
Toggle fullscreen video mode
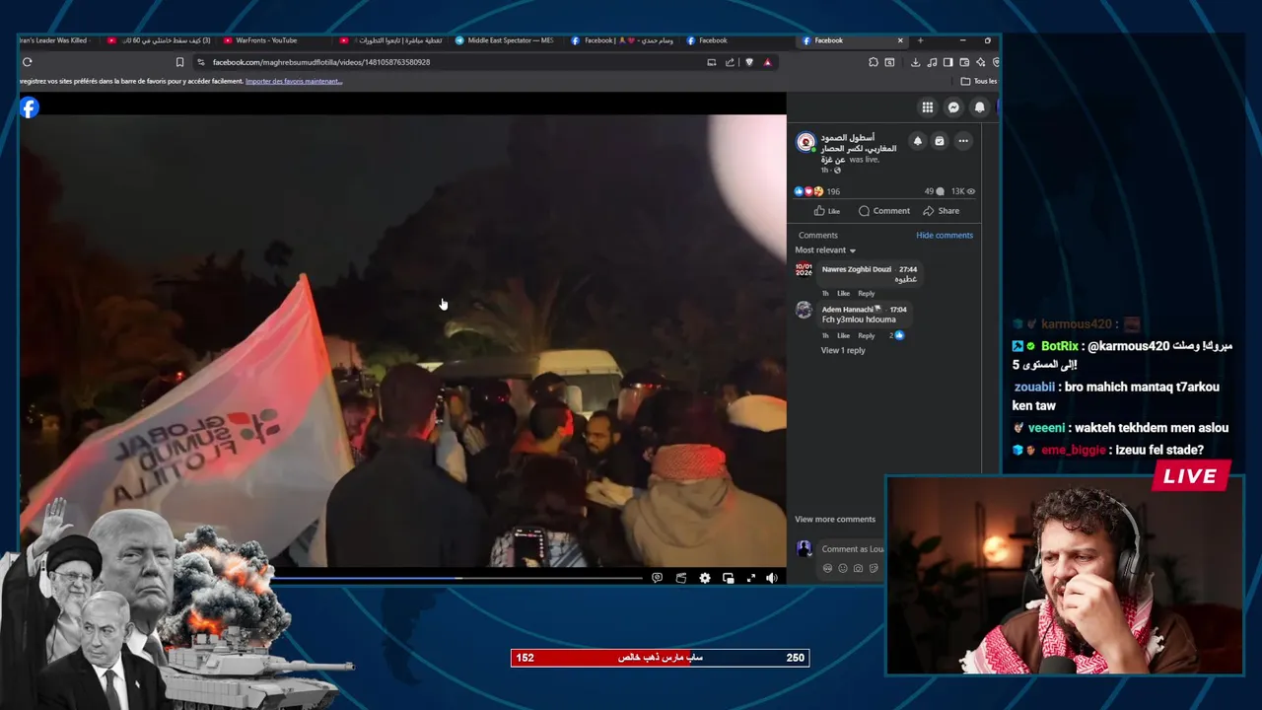point(751,578)
